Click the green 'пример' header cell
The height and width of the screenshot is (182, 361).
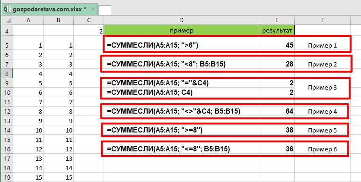tap(181, 31)
